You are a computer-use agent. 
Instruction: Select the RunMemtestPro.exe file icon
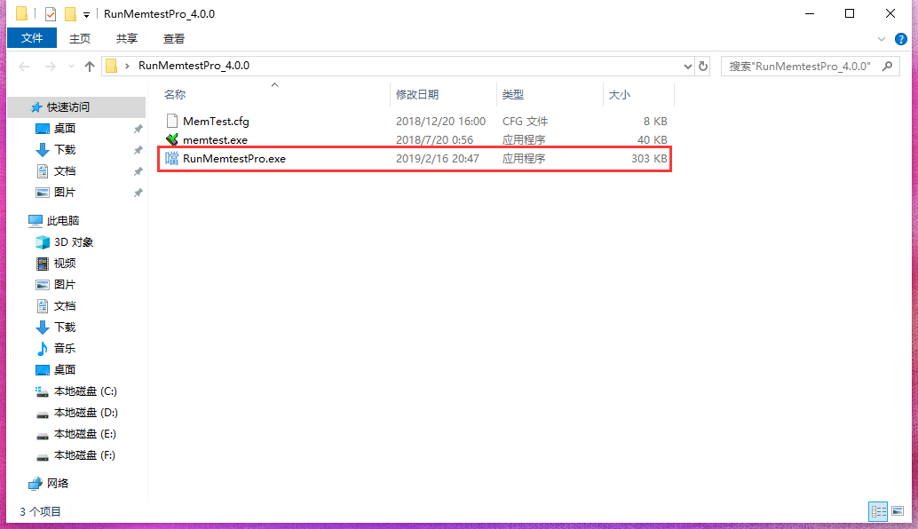[x=171, y=158]
